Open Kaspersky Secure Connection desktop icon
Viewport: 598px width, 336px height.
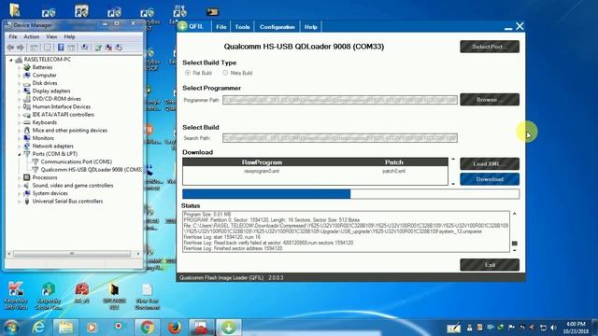49,295
